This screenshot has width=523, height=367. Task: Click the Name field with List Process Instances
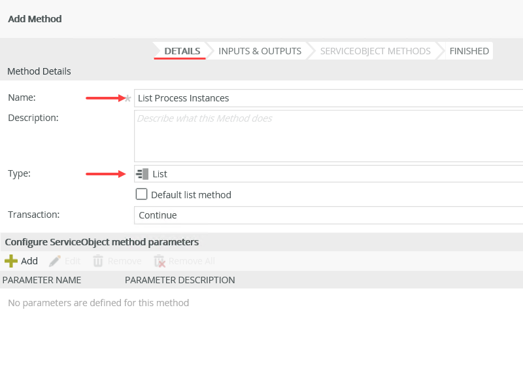(328, 98)
